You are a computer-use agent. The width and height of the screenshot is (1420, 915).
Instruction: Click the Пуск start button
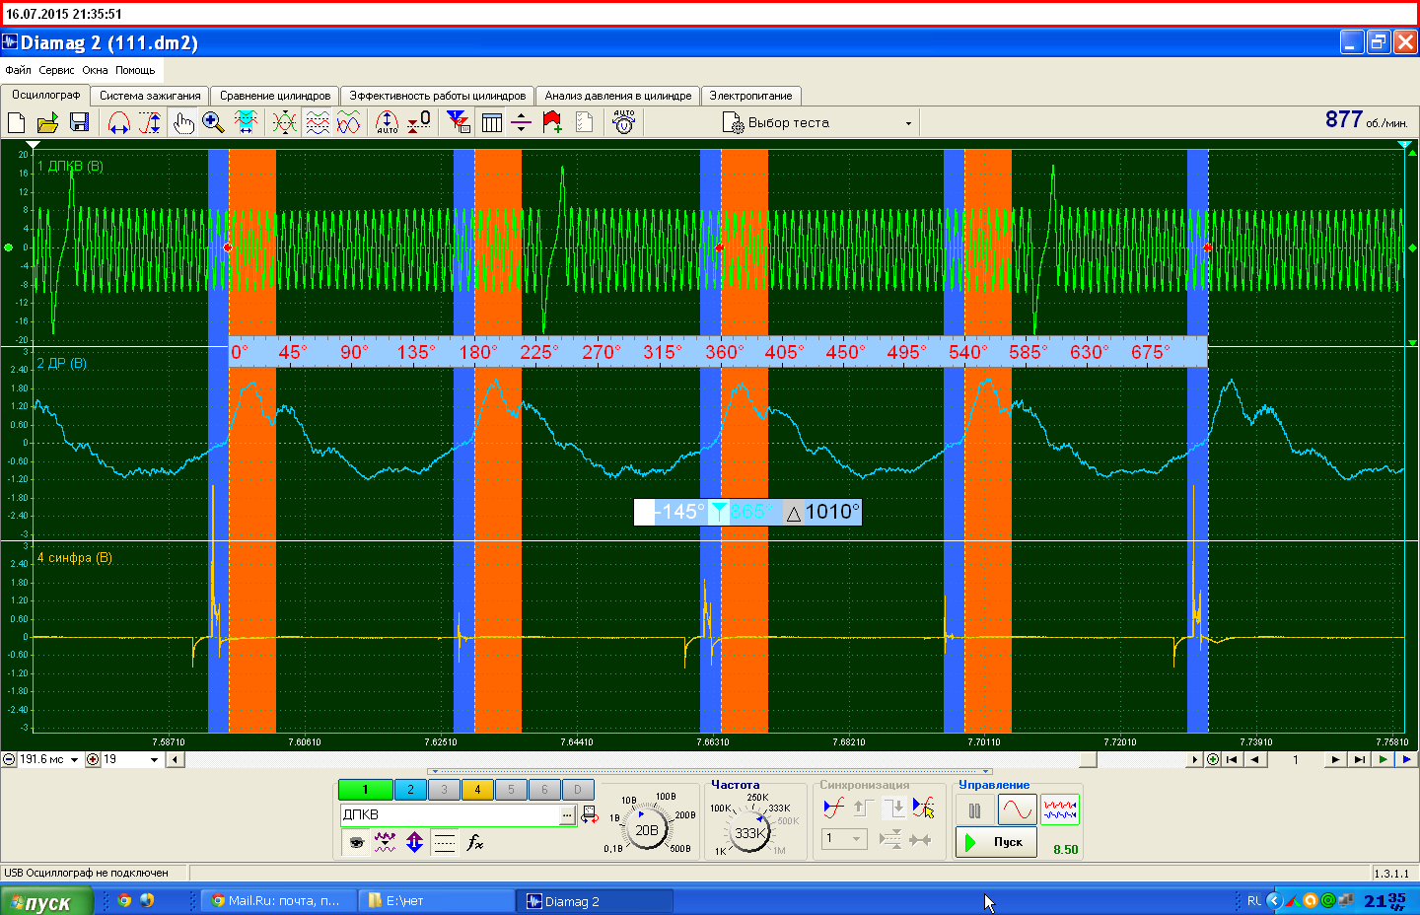click(996, 842)
